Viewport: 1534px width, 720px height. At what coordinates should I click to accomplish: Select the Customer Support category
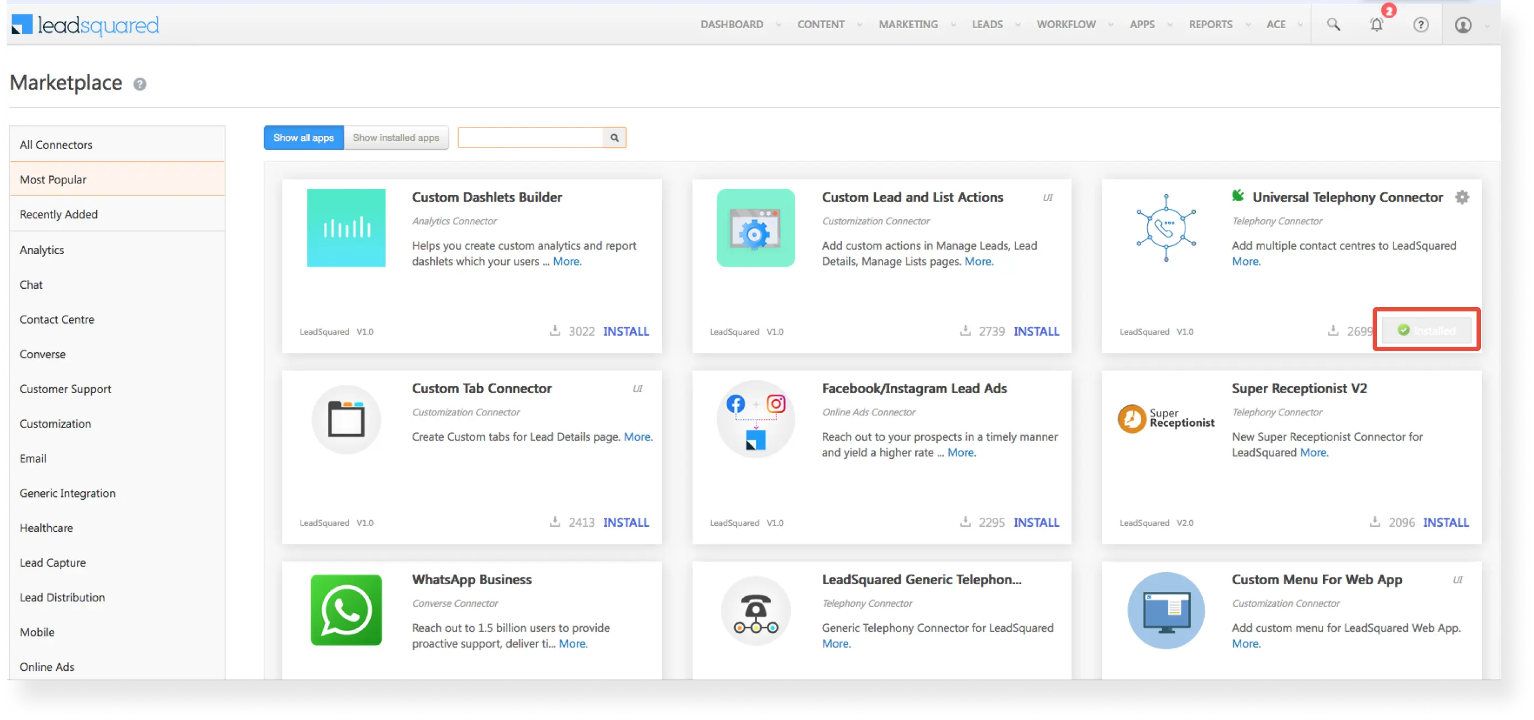click(x=117, y=389)
